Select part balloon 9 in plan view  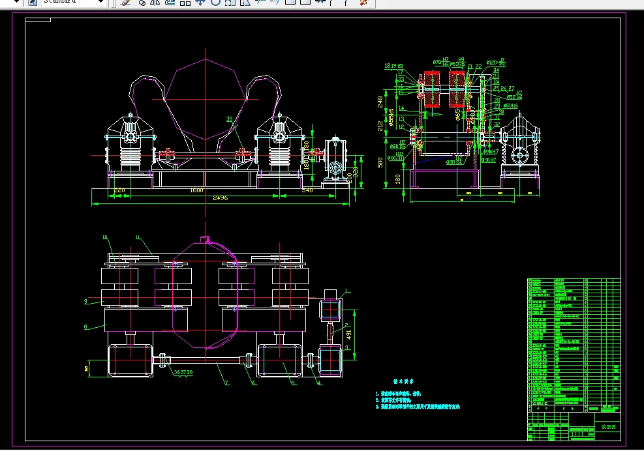(85, 302)
